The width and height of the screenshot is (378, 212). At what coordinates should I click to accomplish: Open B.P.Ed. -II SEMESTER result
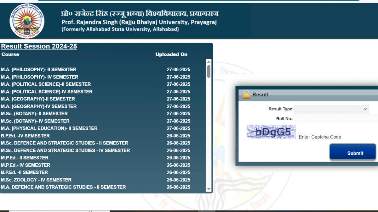[24, 172]
